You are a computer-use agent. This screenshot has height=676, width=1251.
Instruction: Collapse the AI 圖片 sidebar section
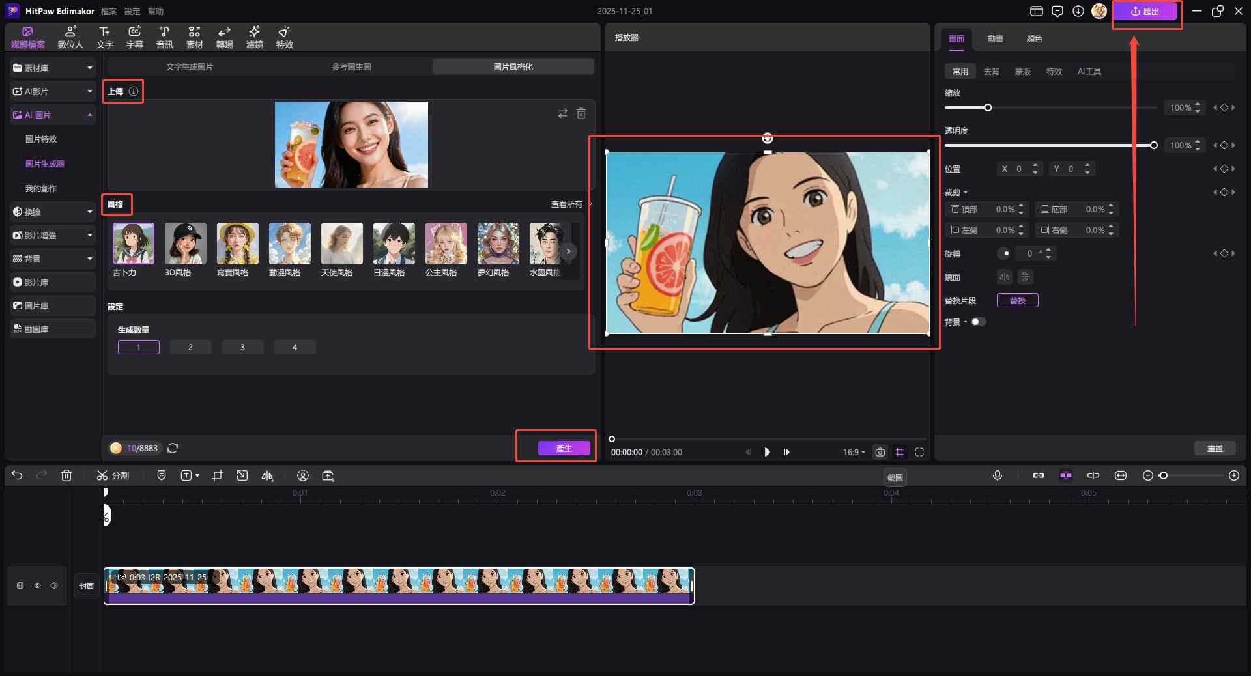click(x=53, y=115)
